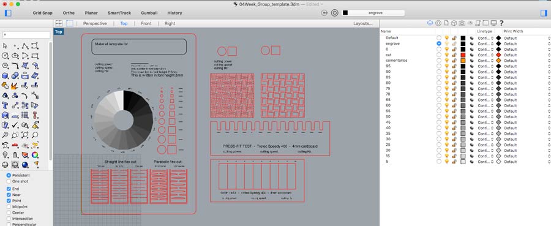Image resolution: width=551 pixels, height=226 pixels.
Task: Hide the comentarios layer via light bulb
Action: (x=447, y=61)
